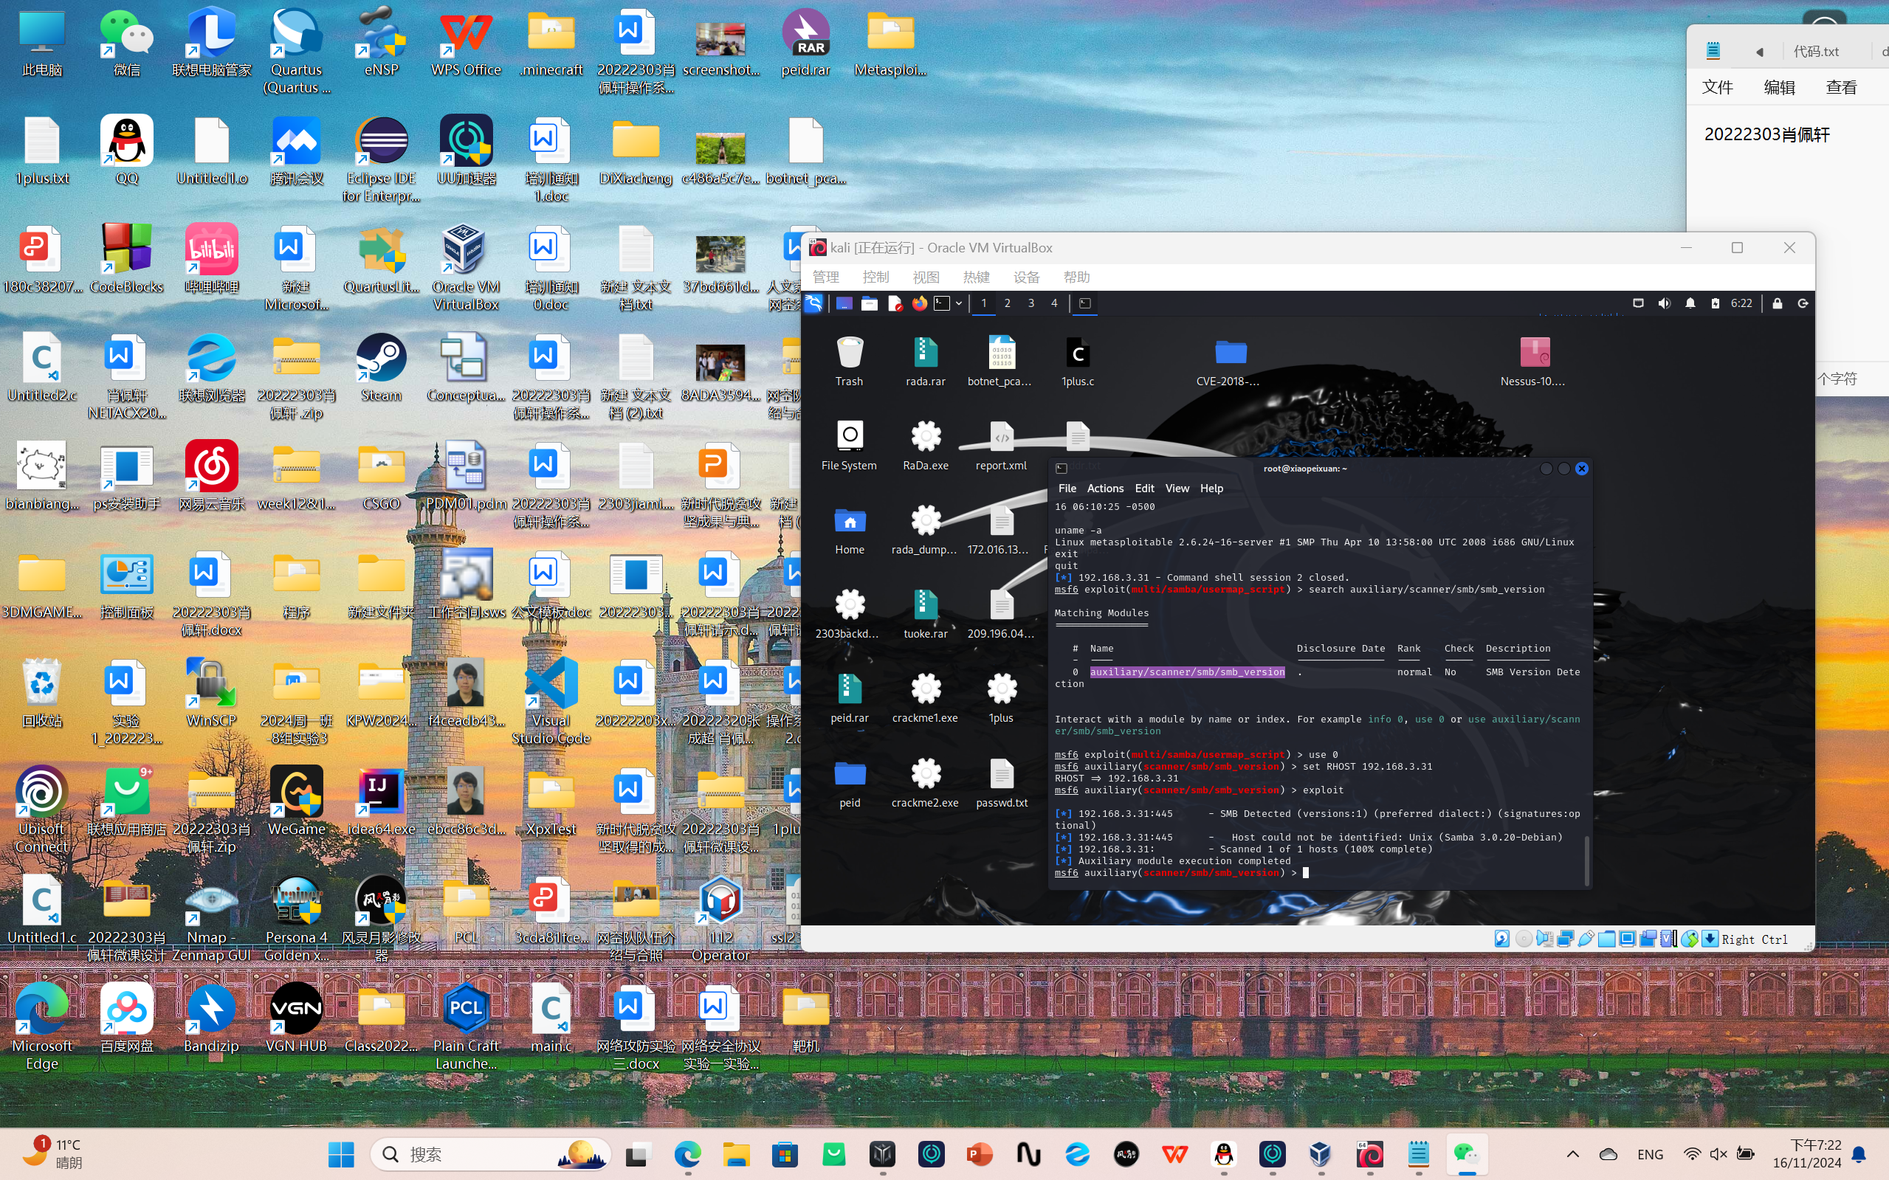Open 查看 menu in Notepad window
Viewport: 1889px width, 1180px height.
tap(1841, 87)
